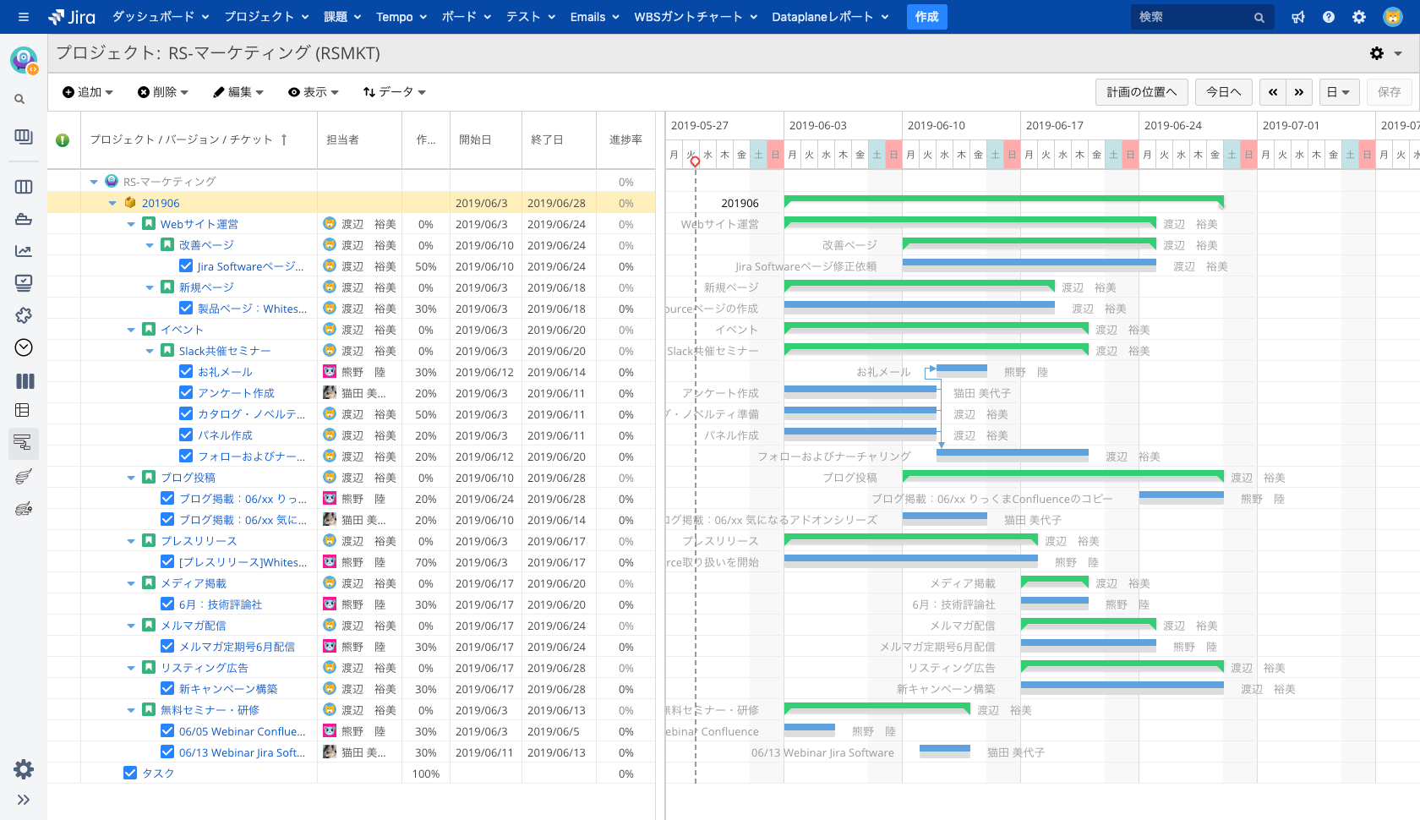The width and height of the screenshot is (1420, 820).
Task: Click the sidebar search magnifier icon
Action: point(19,99)
